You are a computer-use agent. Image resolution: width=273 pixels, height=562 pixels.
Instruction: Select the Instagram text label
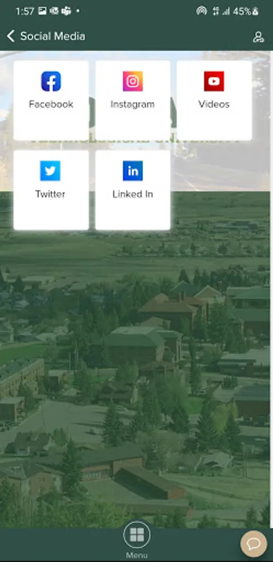[x=133, y=104]
